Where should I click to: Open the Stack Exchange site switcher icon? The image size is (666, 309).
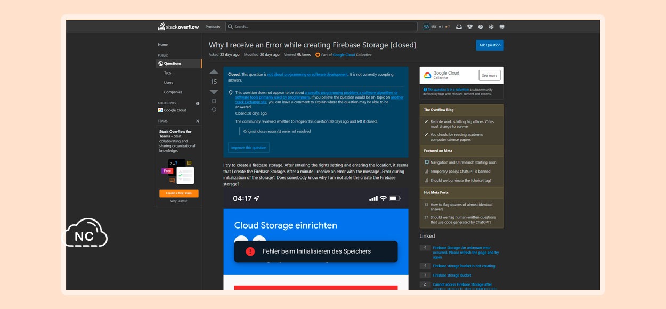point(502,27)
